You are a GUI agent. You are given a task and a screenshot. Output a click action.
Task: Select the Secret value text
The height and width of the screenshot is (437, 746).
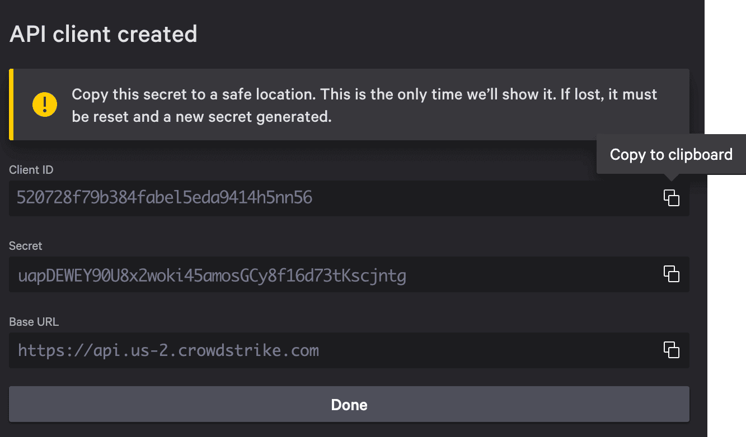tap(212, 275)
